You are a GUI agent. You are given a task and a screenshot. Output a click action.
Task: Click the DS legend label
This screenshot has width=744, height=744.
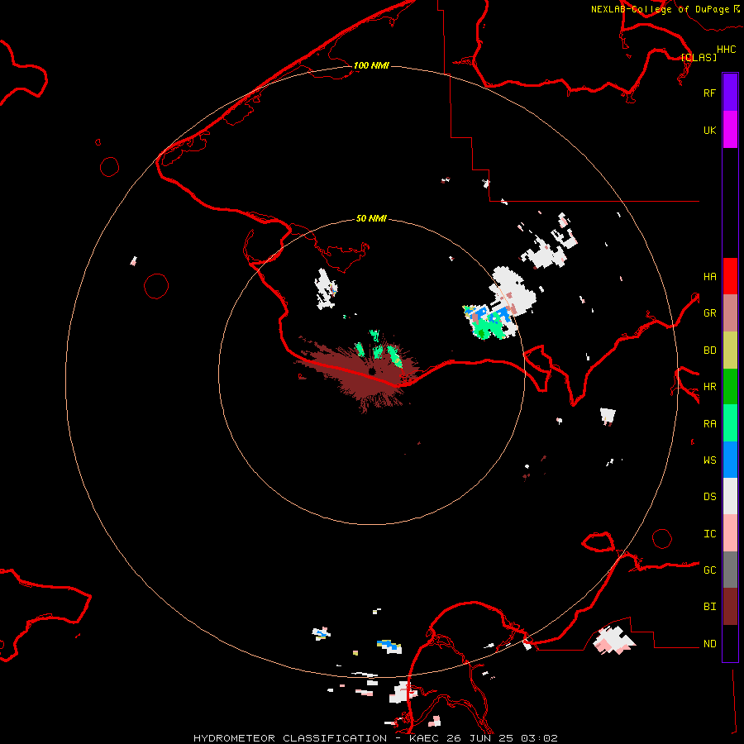(x=709, y=496)
